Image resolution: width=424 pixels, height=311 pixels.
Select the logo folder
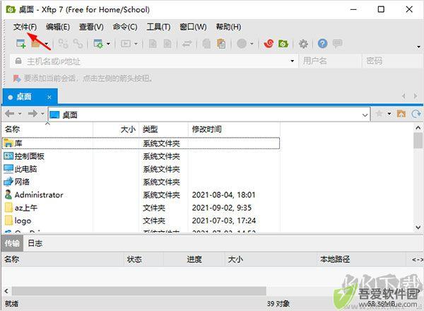pos(141,221)
